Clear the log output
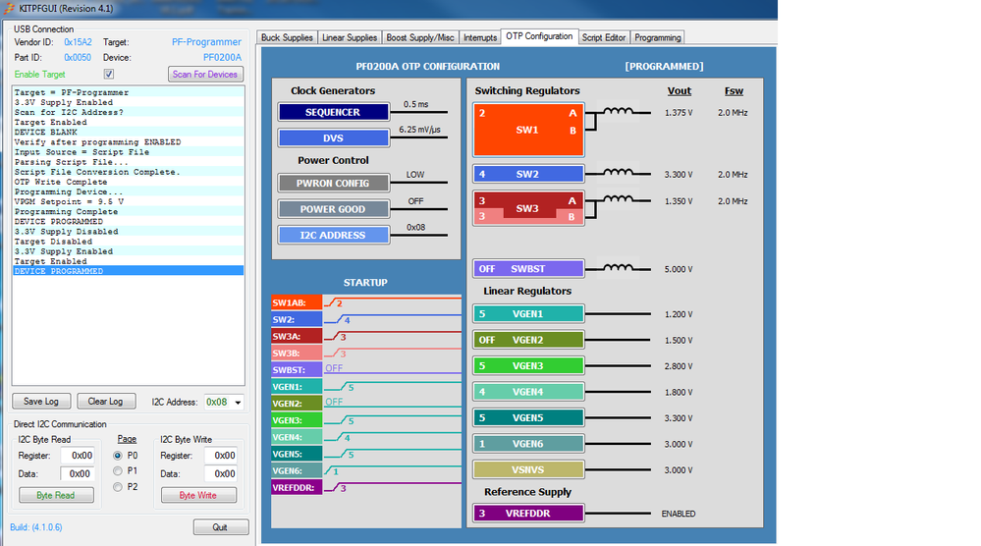This screenshot has height=546, width=981. click(x=106, y=402)
